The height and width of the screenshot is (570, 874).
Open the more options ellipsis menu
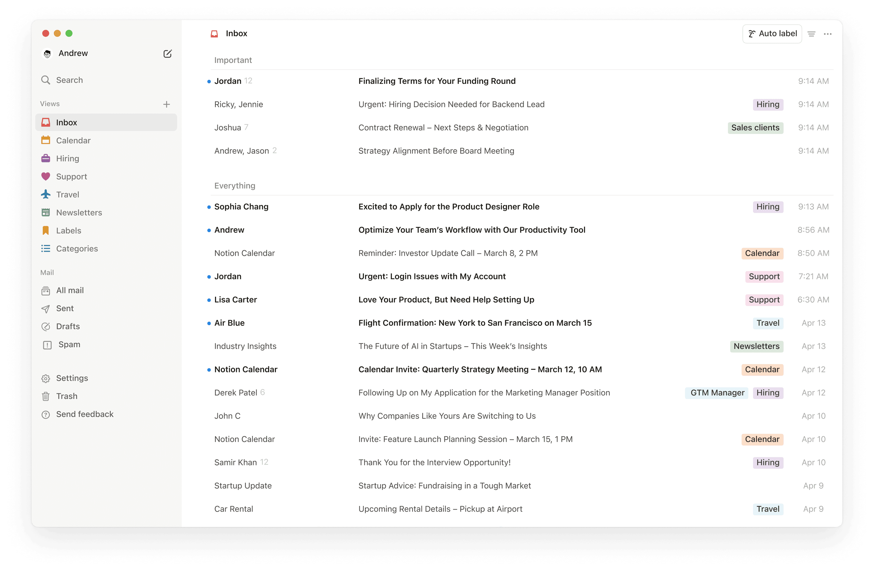(x=828, y=34)
